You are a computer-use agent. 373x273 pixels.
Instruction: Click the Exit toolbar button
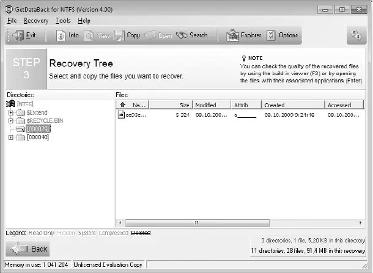[x=24, y=35]
